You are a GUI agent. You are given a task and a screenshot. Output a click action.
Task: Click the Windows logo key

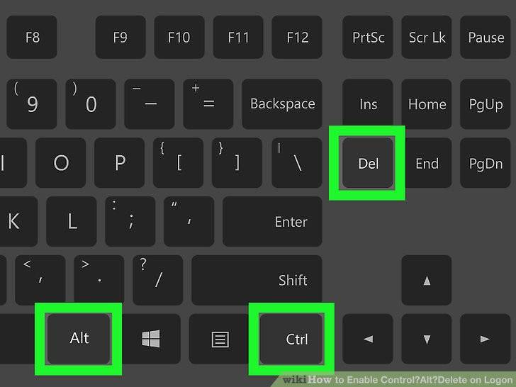pyautogui.click(x=151, y=339)
